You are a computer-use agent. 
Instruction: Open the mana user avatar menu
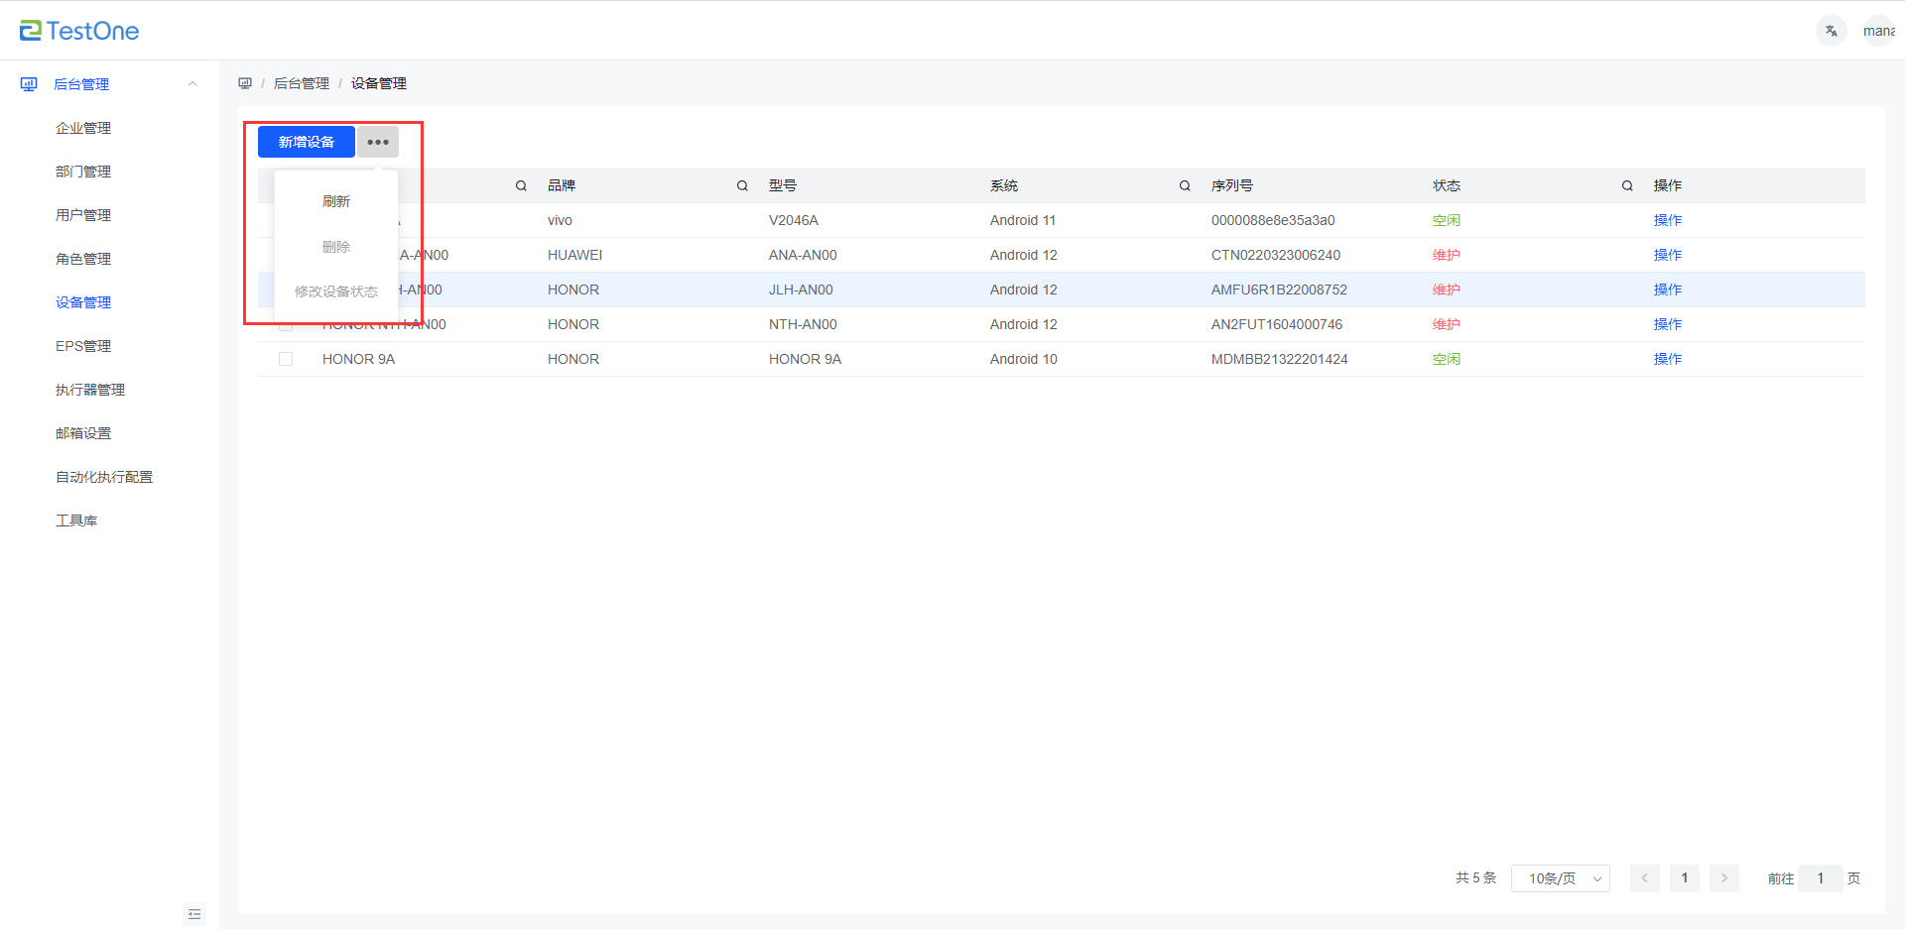click(x=1879, y=31)
